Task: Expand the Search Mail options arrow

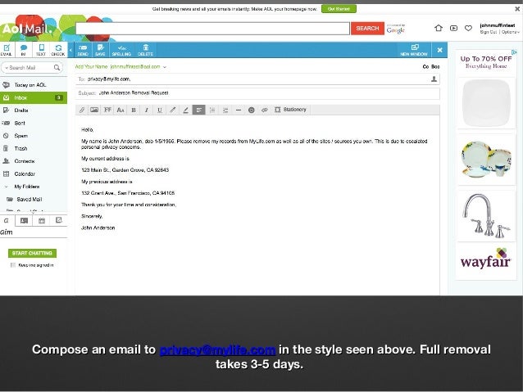Action: tap(7, 68)
